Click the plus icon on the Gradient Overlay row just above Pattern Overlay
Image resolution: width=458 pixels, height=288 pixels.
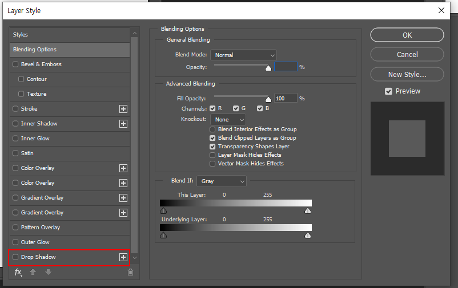click(x=123, y=213)
